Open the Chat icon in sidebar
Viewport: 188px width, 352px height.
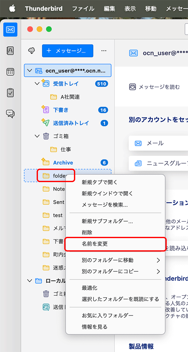pos(10,114)
